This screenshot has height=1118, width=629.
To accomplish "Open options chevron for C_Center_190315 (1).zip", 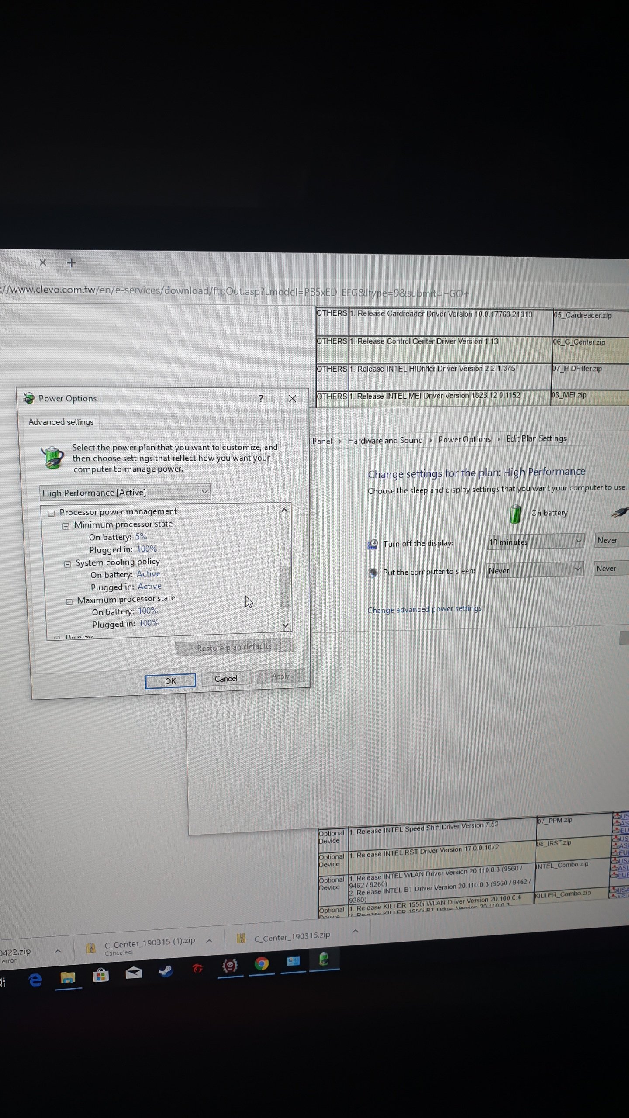I will pos(209,941).
